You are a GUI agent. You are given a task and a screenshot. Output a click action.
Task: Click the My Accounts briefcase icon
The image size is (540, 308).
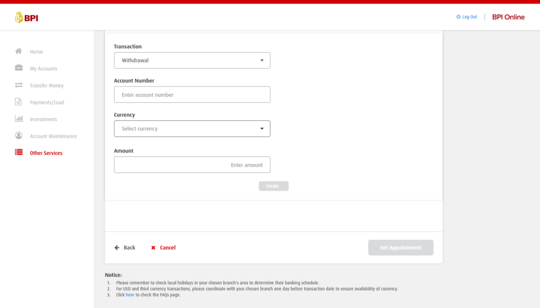(x=18, y=68)
